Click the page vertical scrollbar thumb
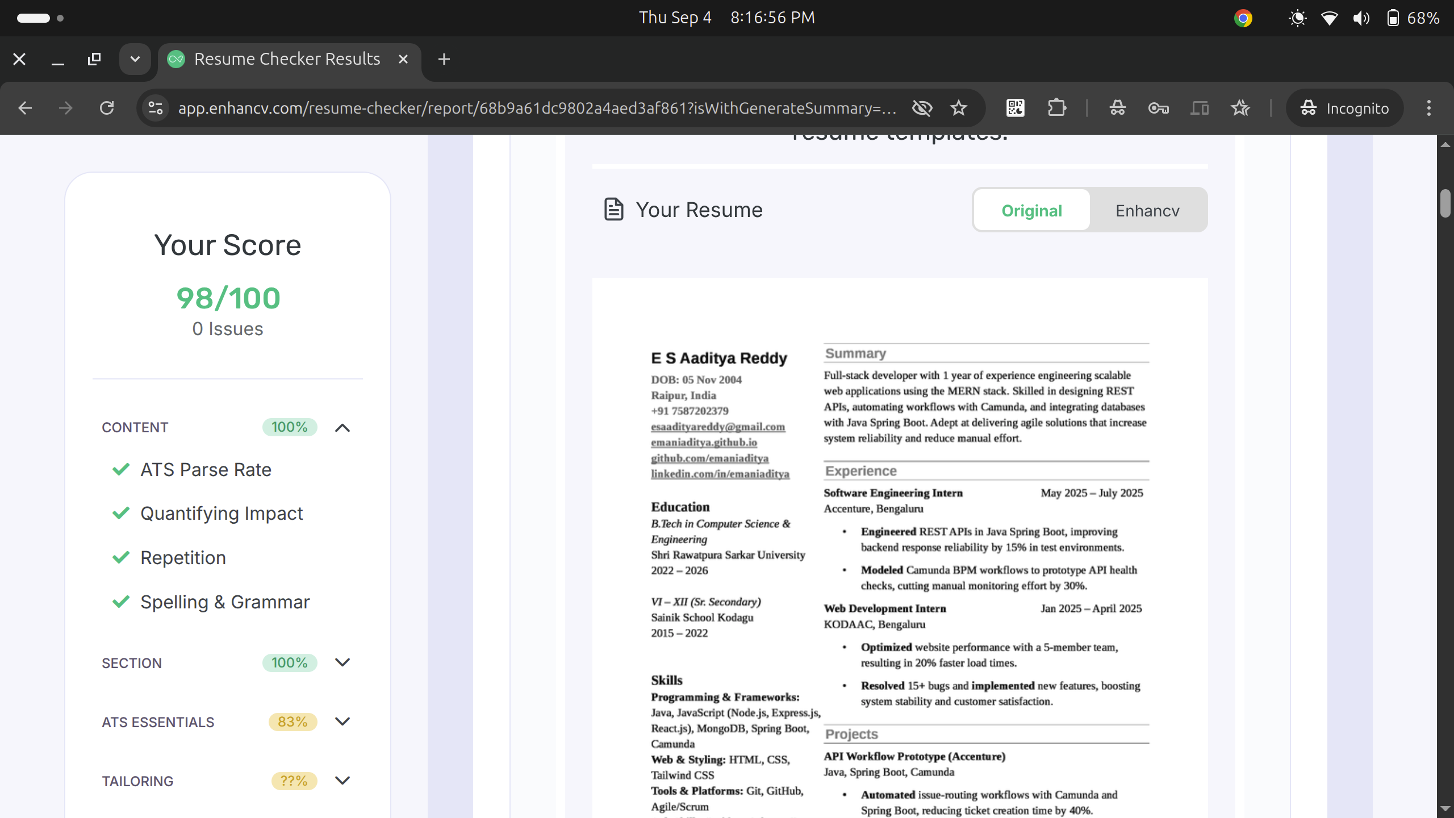 [x=1445, y=203]
